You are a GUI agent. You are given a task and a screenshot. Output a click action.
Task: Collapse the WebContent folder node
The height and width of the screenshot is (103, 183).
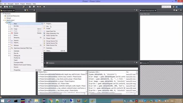click(x=4, y=20)
